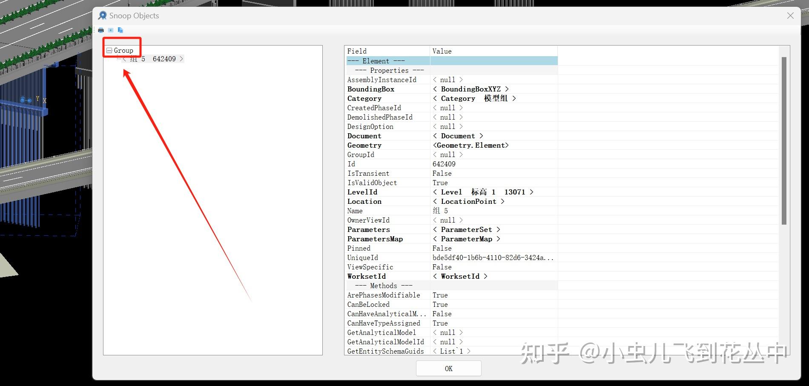Open the List`1 value for GetEntitySchemaGuids
Screen dimensions: 809x386
tap(451, 352)
